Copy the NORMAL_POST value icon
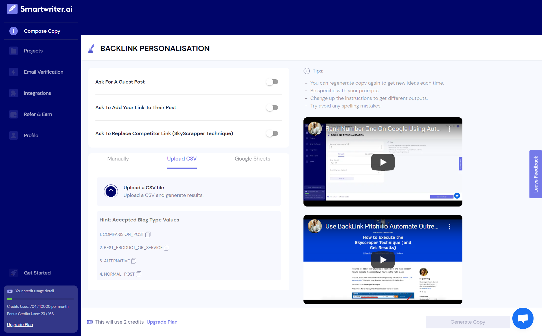Image resolution: width=542 pixels, height=336 pixels. (138, 274)
